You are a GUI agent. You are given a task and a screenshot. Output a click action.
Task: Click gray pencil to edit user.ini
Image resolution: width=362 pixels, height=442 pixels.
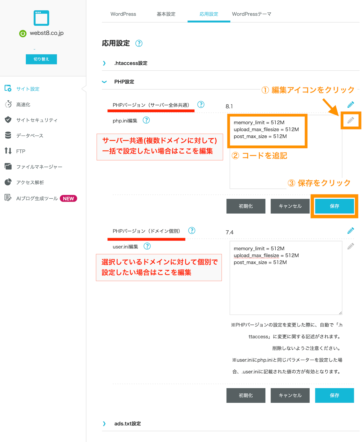[351, 246]
